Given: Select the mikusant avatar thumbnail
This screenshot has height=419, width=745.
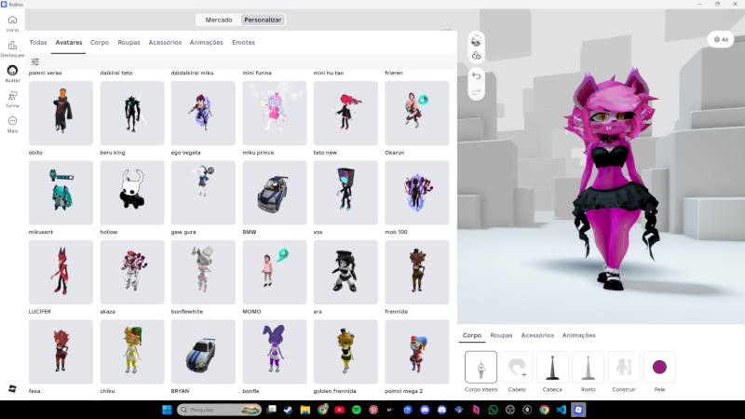Looking at the screenshot, I should (61, 193).
